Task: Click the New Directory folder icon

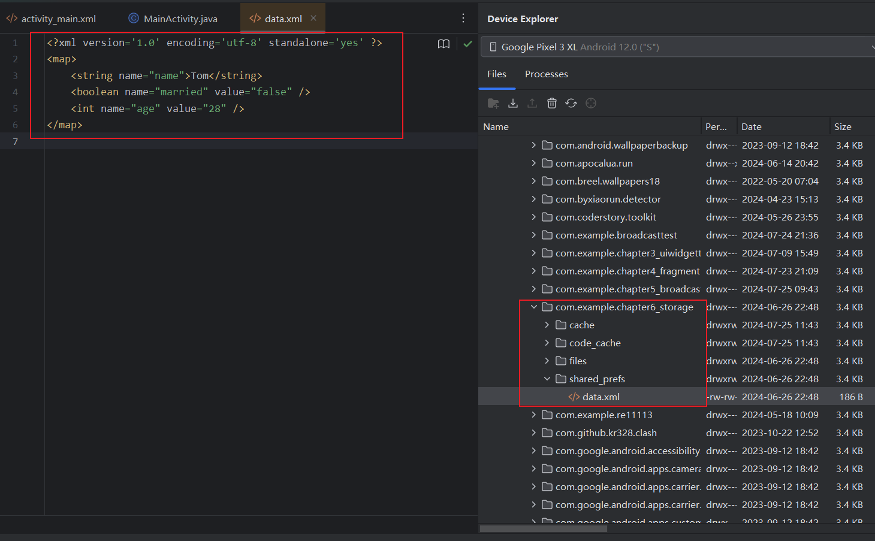Action: click(x=493, y=104)
